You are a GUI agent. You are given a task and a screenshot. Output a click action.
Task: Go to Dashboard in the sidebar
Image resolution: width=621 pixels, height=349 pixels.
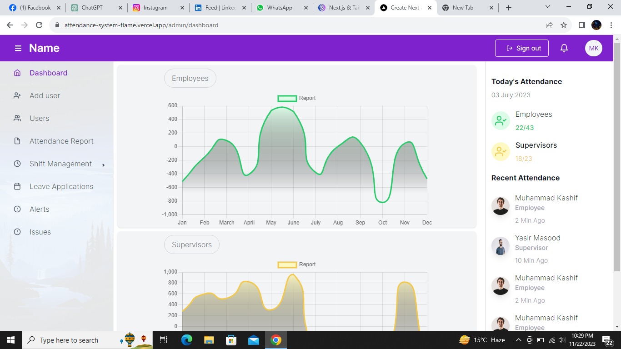click(x=48, y=73)
